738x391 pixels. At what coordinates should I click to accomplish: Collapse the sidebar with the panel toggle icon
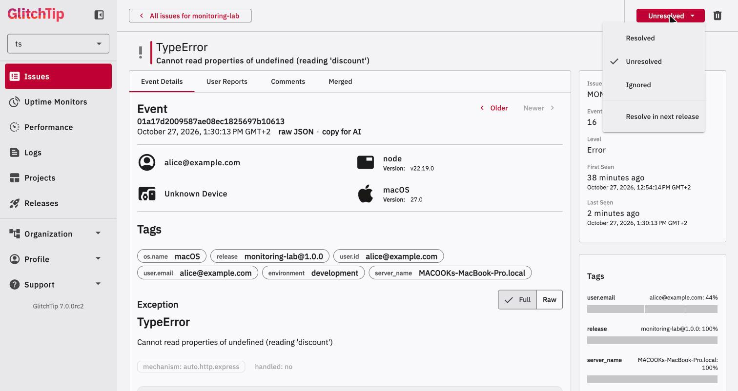click(99, 15)
